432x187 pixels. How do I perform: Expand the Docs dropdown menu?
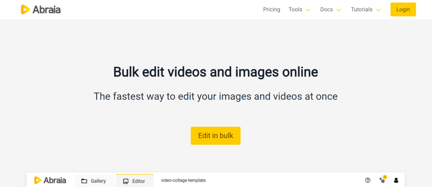pos(331,10)
